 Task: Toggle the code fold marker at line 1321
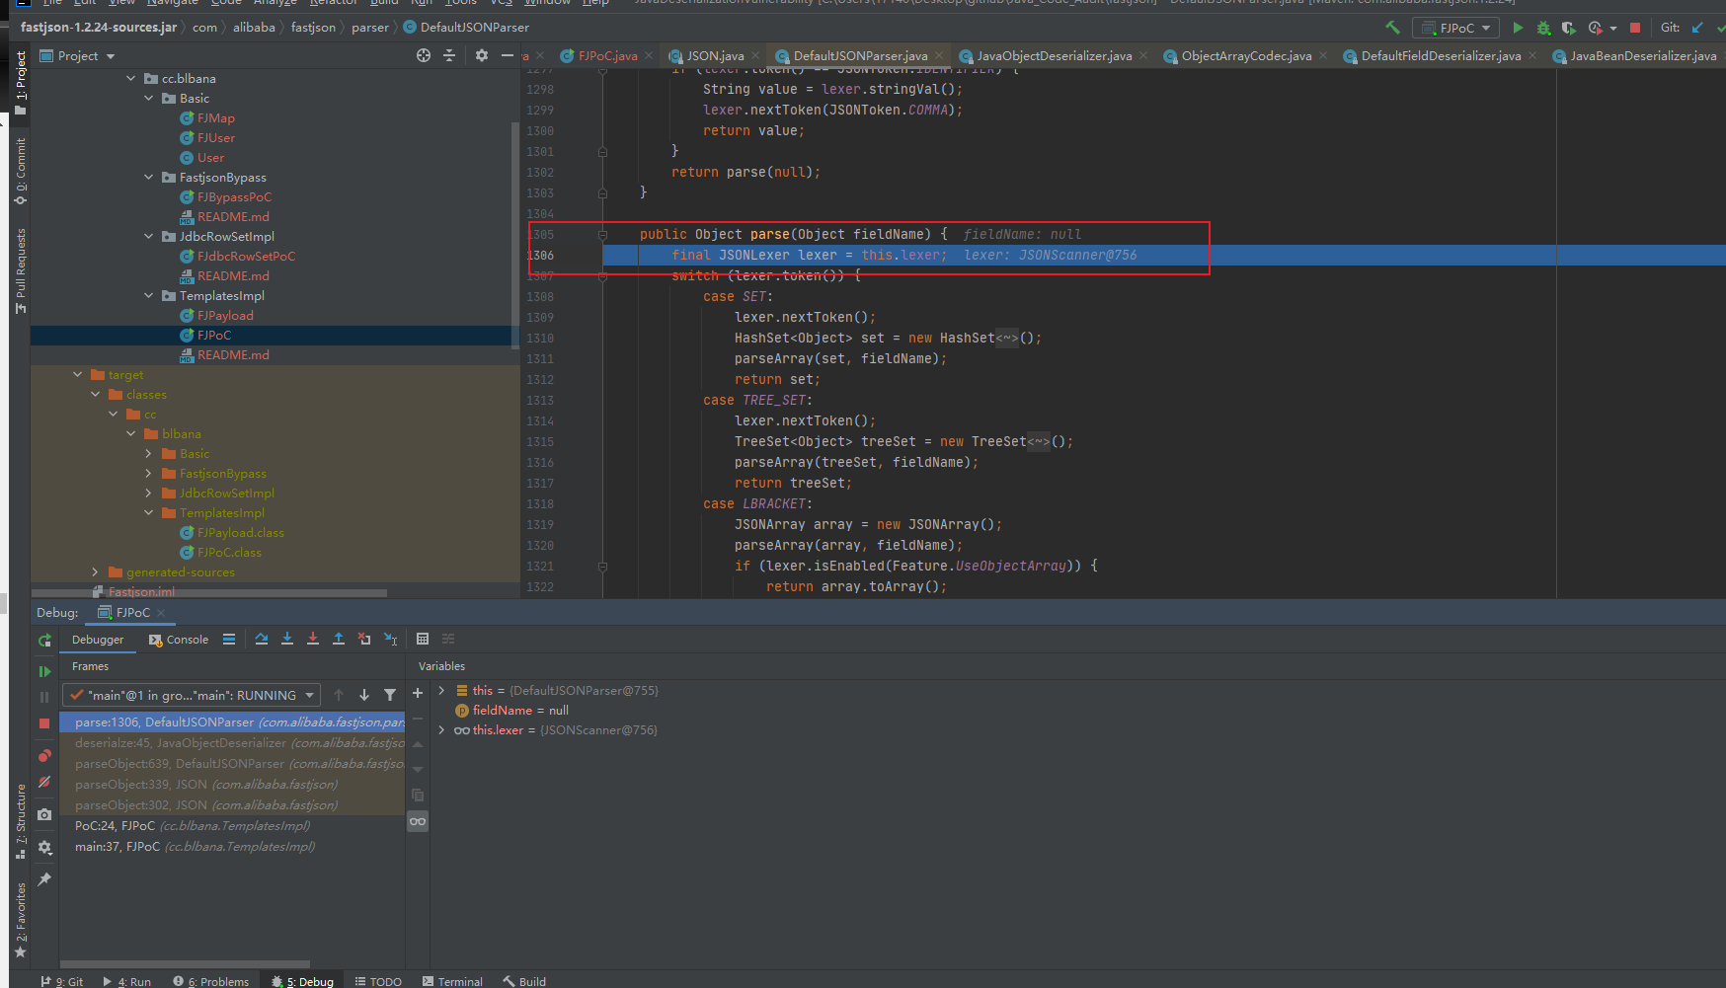(x=602, y=566)
